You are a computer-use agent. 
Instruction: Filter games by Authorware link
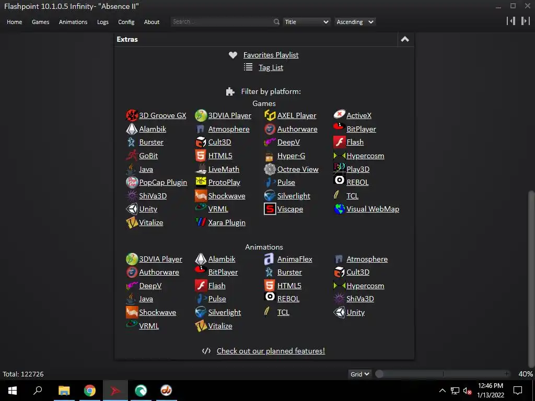point(297,129)
